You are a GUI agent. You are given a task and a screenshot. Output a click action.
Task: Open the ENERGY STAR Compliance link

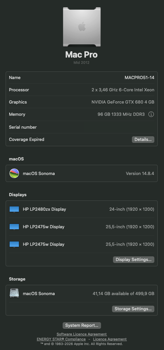pyautogui.click(x=61, y=339)
